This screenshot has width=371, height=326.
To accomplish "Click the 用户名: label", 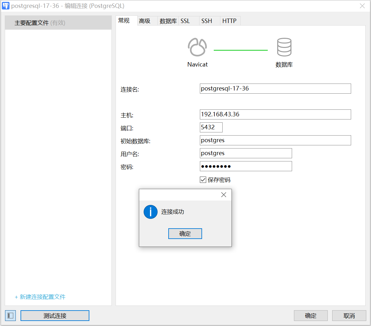I will coord(130,154).
